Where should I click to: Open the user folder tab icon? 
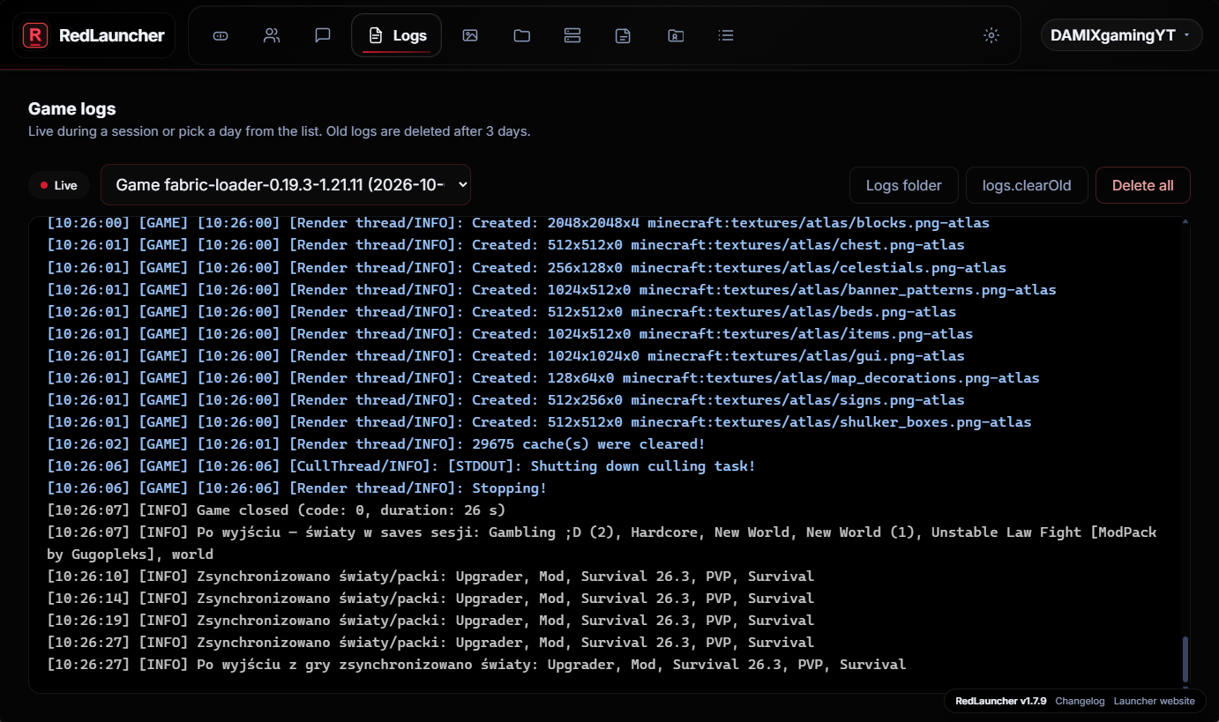(676, 35)
